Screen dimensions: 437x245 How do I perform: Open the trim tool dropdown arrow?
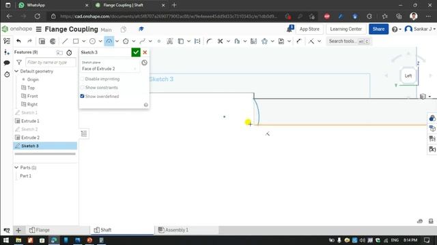coord(228,41)
